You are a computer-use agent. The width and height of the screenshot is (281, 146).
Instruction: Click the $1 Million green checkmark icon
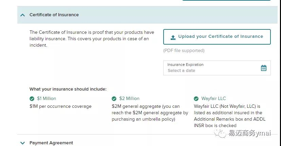[x=32, y=99]
